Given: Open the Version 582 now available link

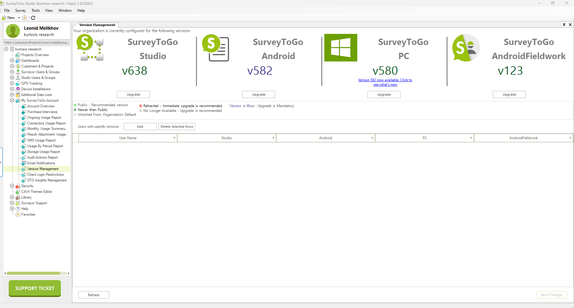Looking at the screenshot, I should pos(385,82).
